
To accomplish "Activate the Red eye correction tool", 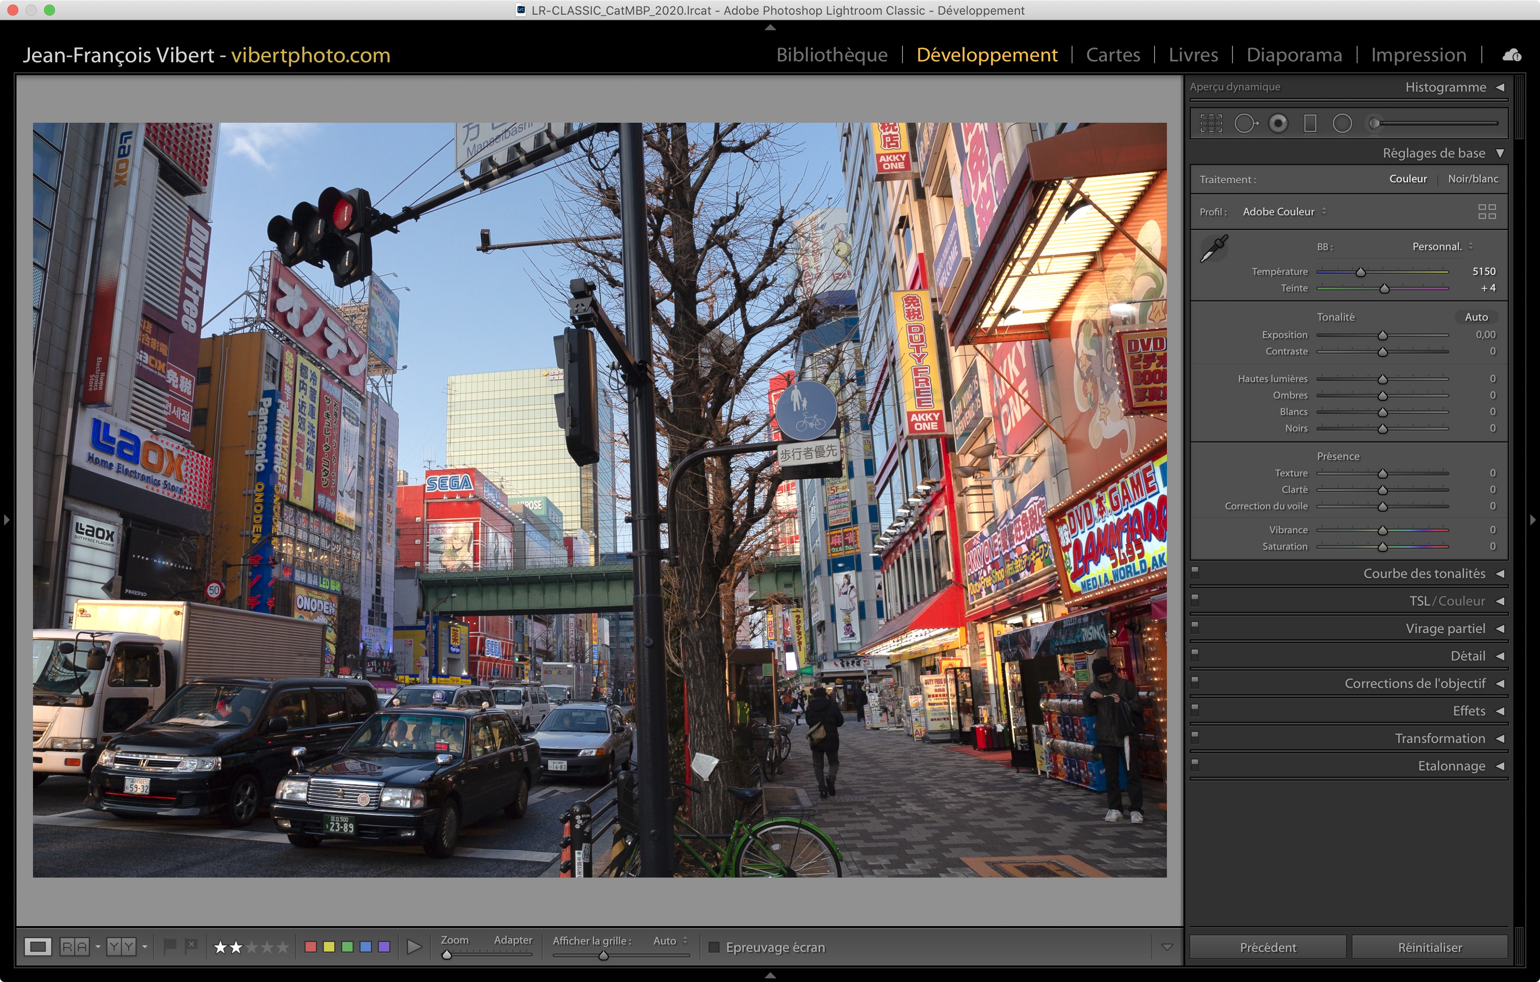I will point(1278,123).
